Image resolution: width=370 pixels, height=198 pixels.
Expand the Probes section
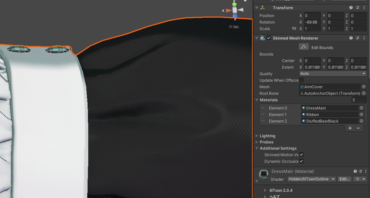coord(257,142)
